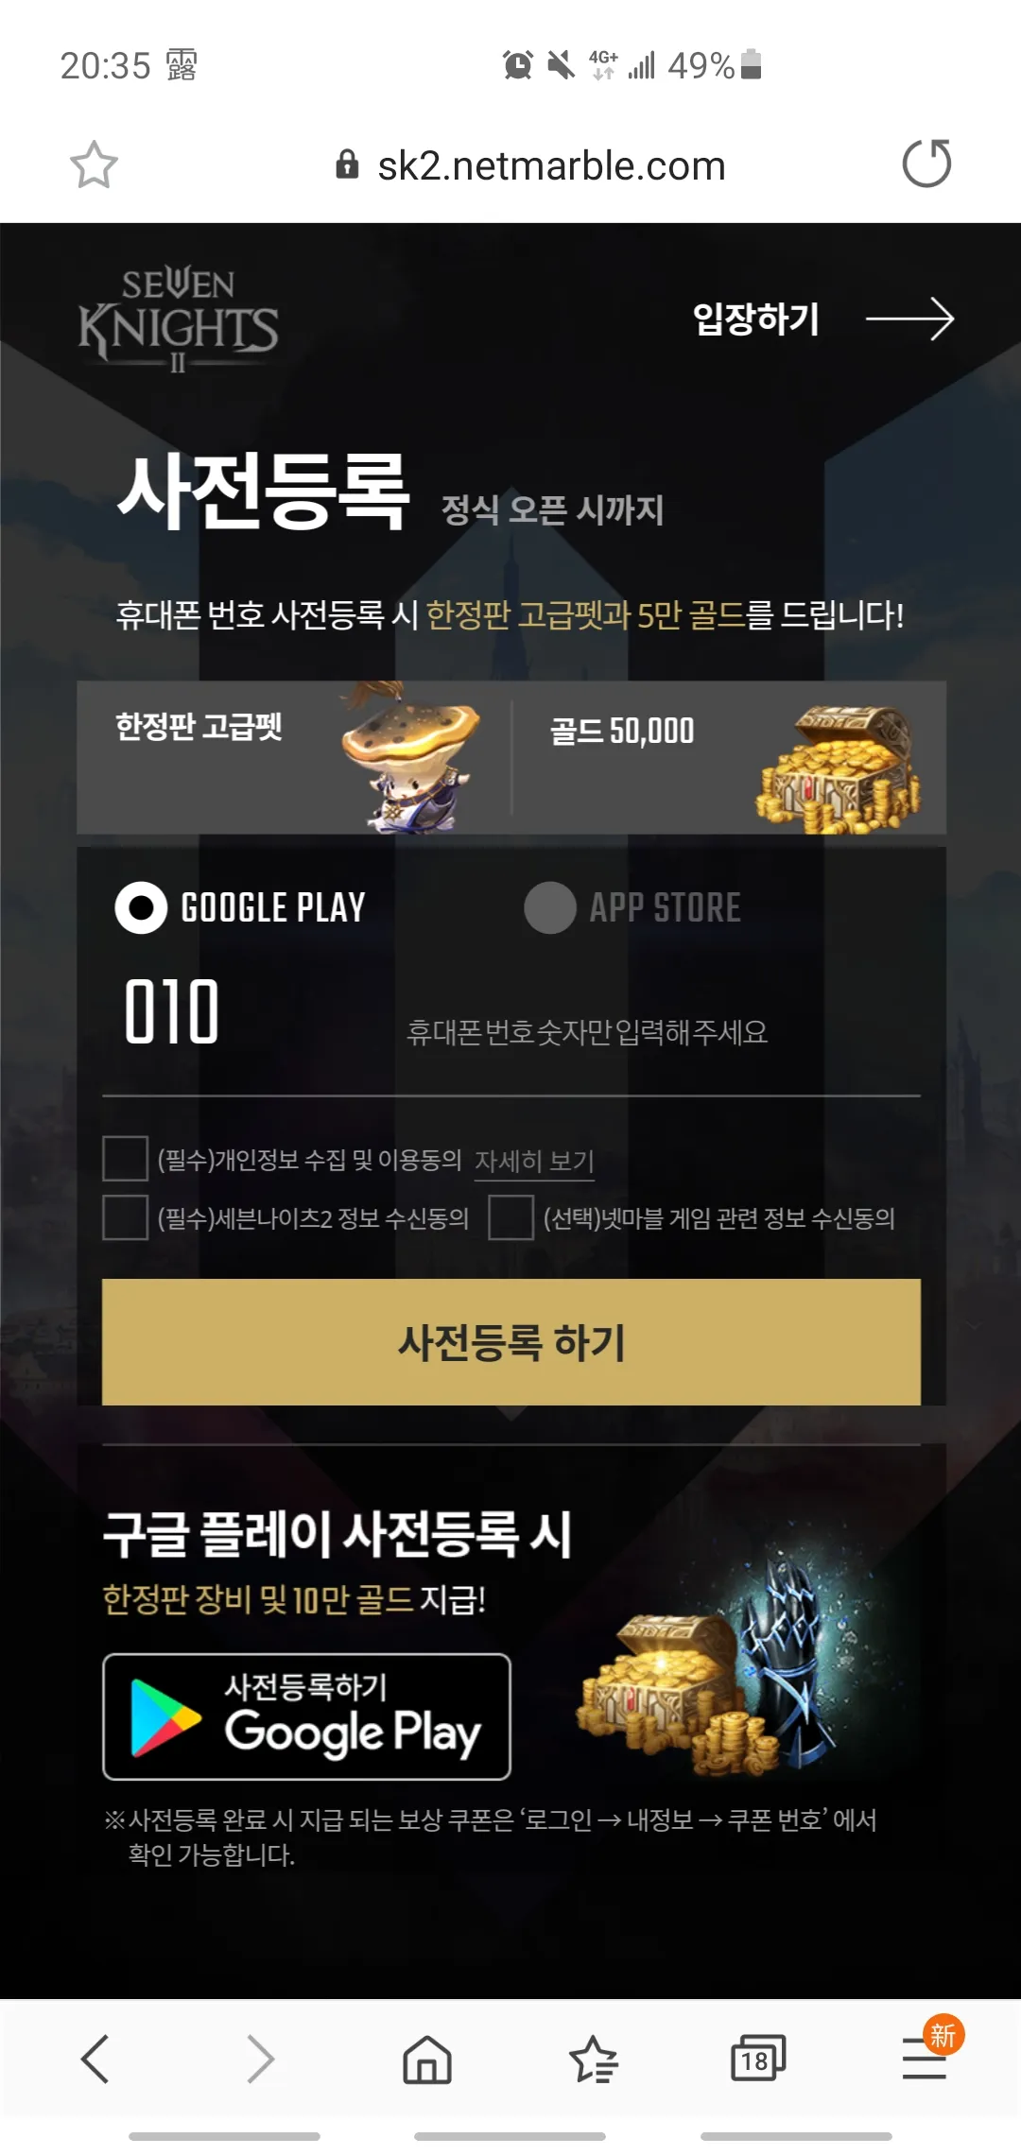
Task: Tap the Seven Knights II logo
Action: (178, 319)
